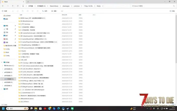Select the Mods tab title
Image resolution: width=177 pixels, height=111 pixels.
[6, 2]
